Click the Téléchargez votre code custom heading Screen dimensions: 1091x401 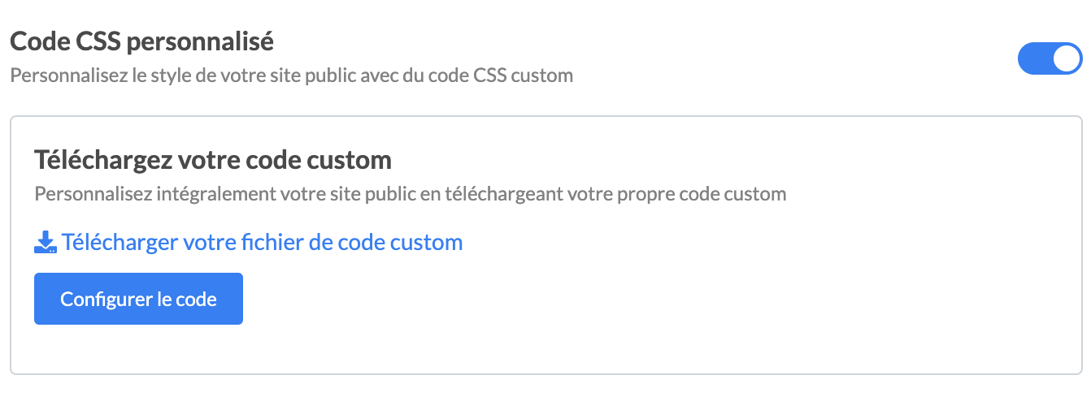(213, 159)
